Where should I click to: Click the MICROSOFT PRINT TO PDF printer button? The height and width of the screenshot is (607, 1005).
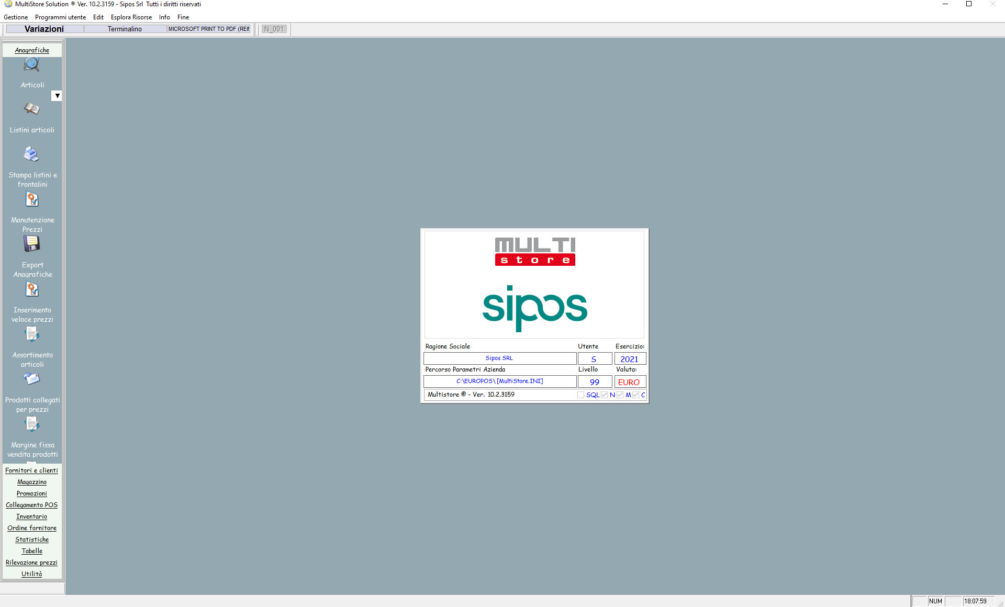[x=209, y=29]
